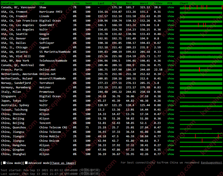Click the Save as image link
Screen dimensions: 223x176
click(64, 163)
